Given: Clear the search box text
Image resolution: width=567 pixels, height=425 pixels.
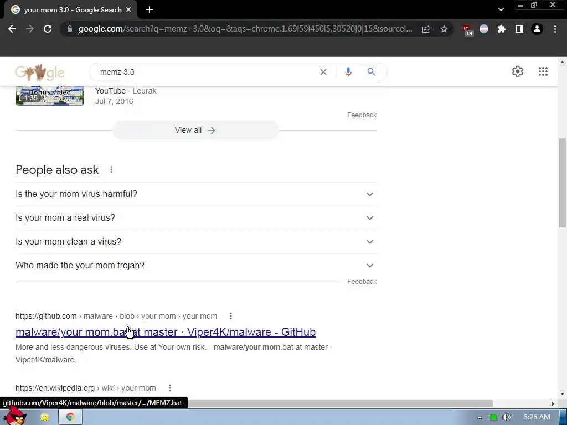Looking at the screenshot, I should (x=323, y=72).
